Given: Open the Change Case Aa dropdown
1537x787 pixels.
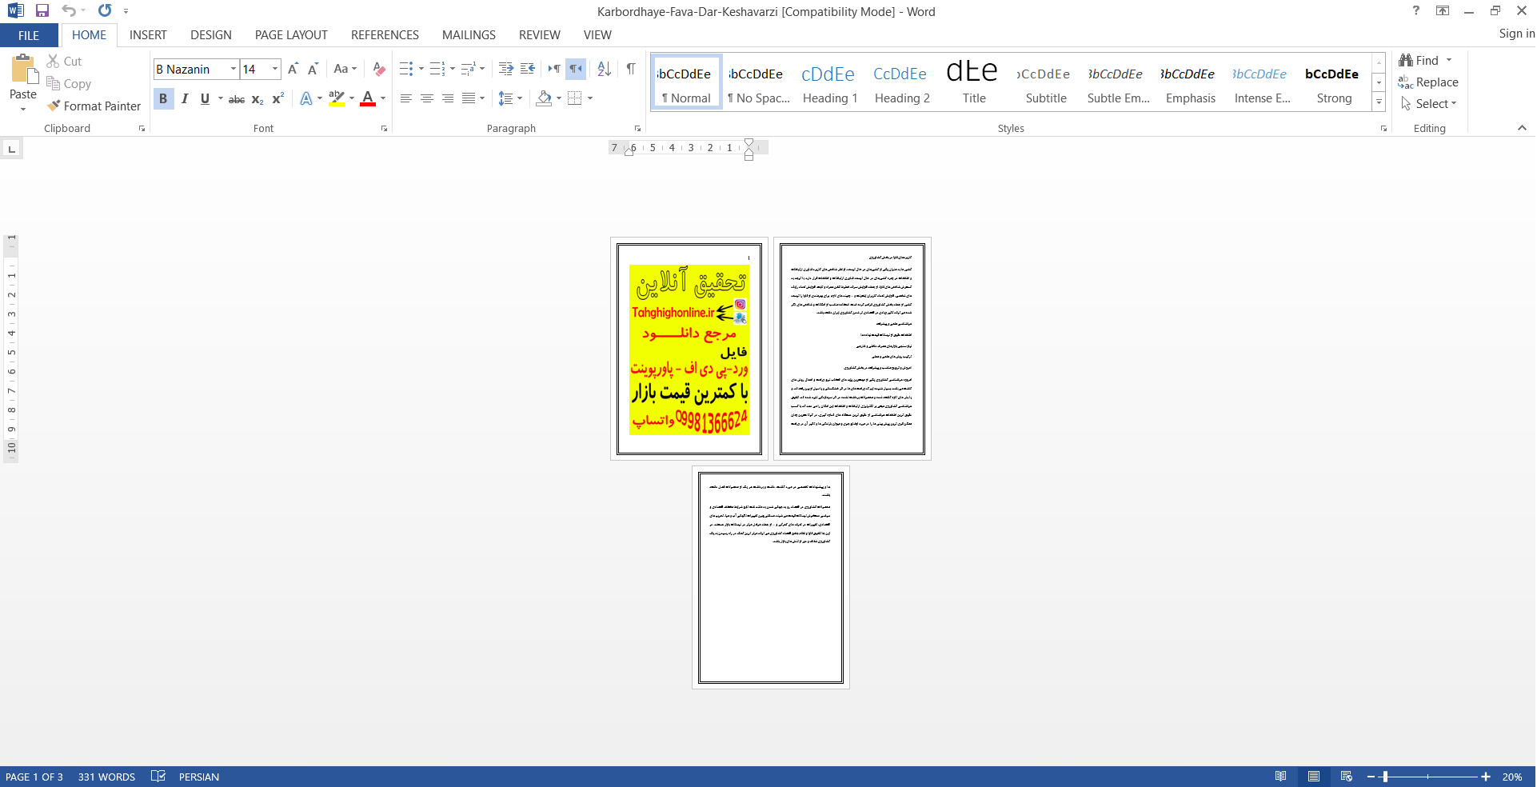Looking at the screenshot, I should (345, 69).
